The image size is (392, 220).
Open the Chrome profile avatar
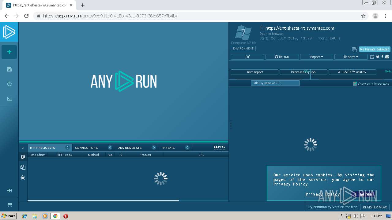coord(375,16)
